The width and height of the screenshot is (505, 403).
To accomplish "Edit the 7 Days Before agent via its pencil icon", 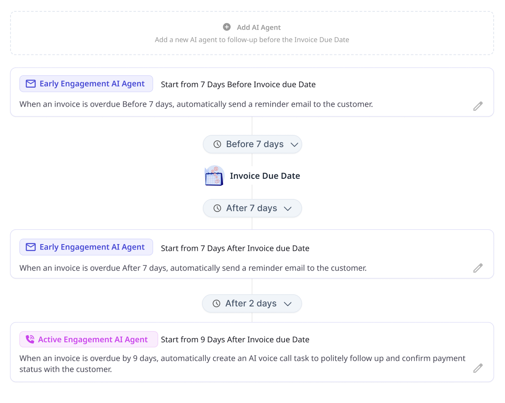I will (478, 106).
